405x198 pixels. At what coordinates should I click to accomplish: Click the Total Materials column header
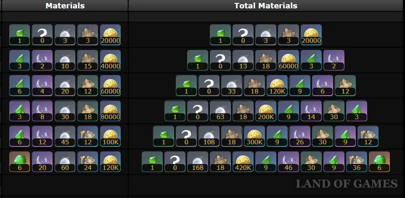point(266,6)
